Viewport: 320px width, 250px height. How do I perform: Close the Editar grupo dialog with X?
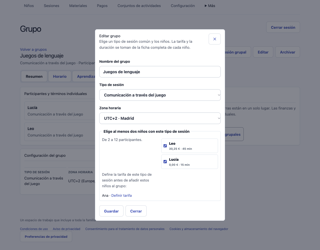[214, 39]
